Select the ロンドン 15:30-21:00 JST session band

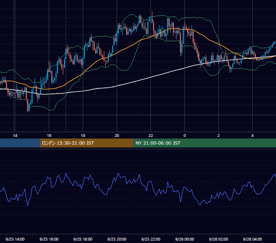click(86, 143)
